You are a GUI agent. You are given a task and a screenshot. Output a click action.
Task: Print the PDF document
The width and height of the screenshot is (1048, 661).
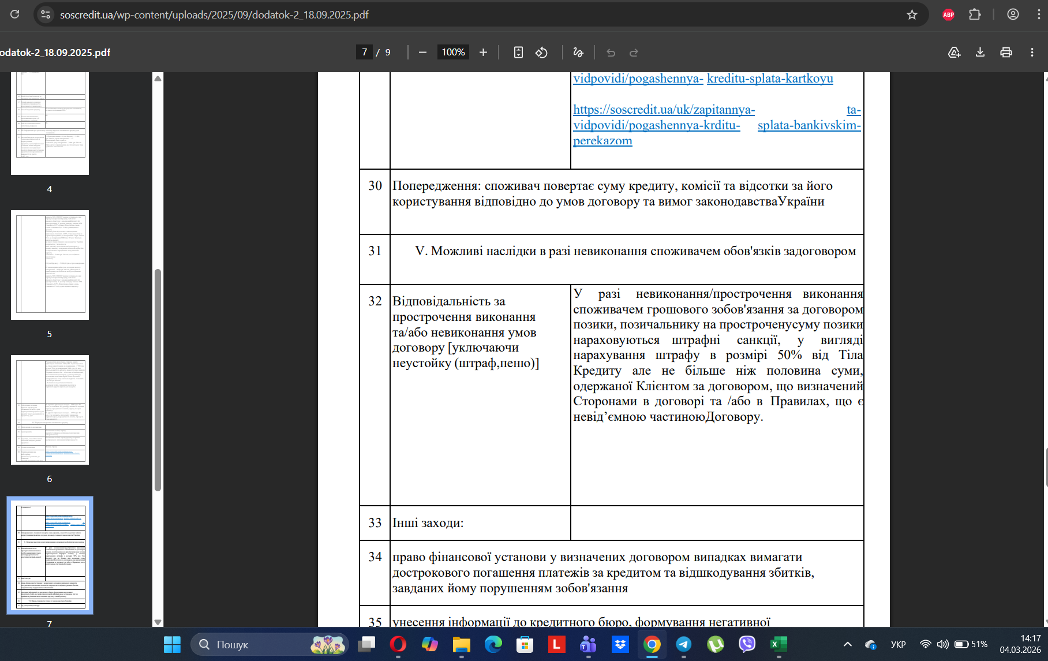click(x=1006, y=53)
